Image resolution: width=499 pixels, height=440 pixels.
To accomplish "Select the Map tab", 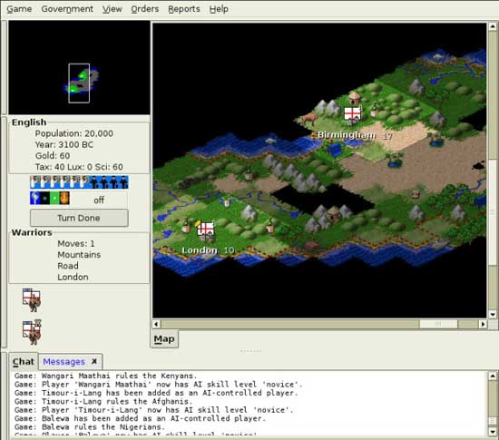I will [164, 339].
